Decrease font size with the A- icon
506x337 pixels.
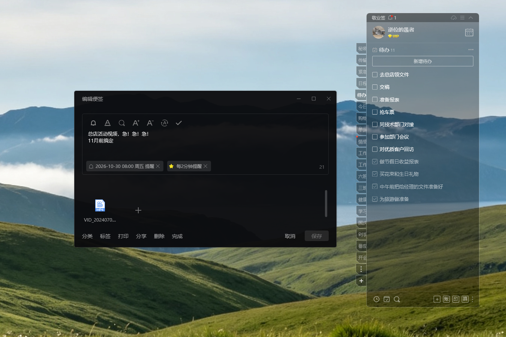coord(150,123)
